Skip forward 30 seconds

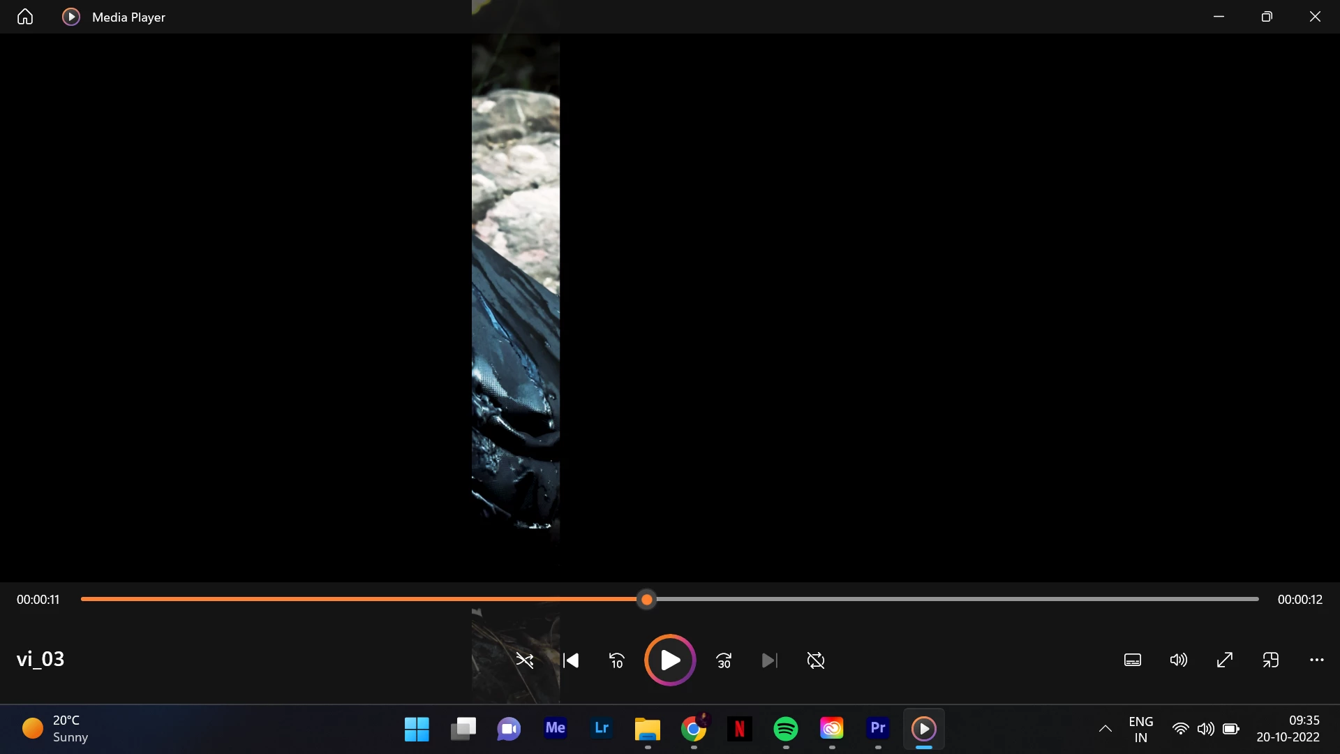coord(724,660)
